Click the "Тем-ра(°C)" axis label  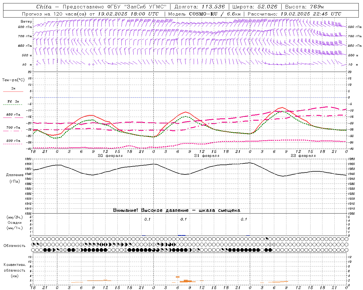pos(13,80)
